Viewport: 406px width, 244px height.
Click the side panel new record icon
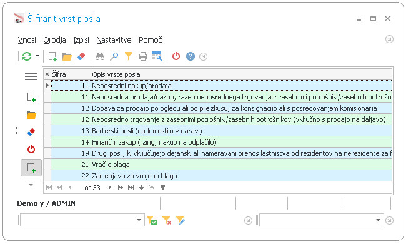coord(31,97)
